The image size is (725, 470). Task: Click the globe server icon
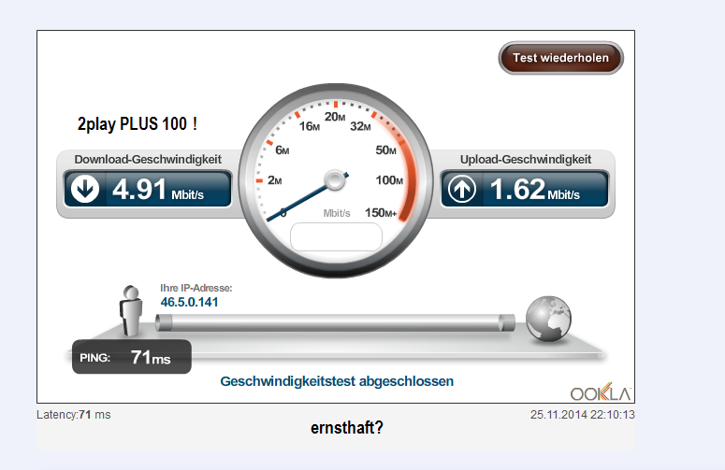tap(548, 319)
